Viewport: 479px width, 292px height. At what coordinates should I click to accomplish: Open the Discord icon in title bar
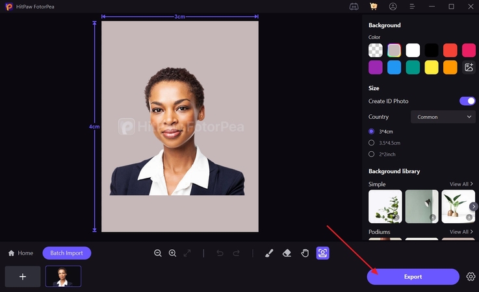coord(354,6)
